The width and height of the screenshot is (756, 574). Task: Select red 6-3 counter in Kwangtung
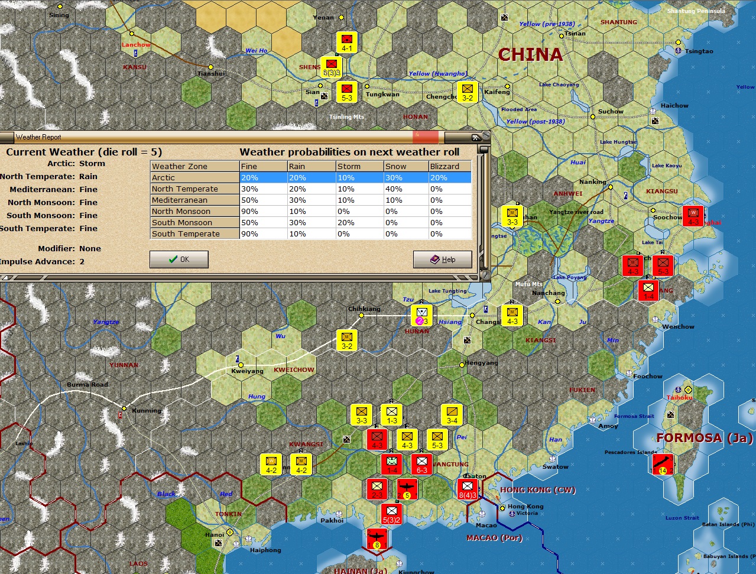(x=422, y=465)
